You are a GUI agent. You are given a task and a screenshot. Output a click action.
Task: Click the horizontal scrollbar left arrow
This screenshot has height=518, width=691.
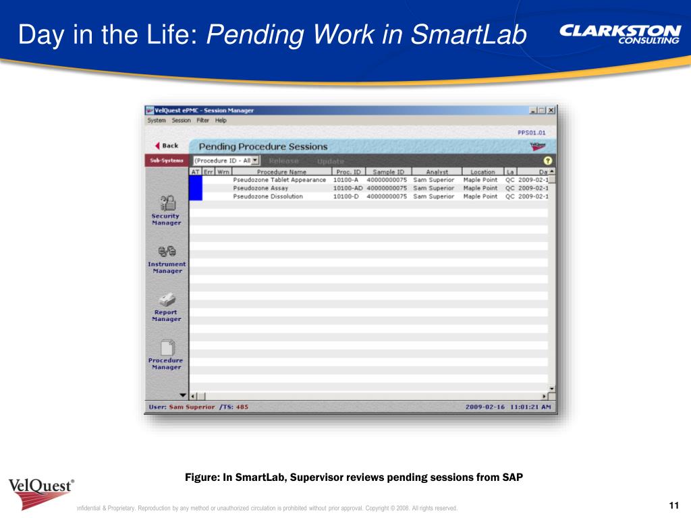coord(193,396)
